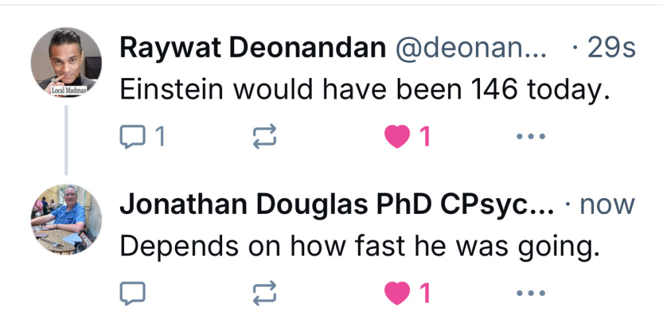This screenshot has width=663, height=331.
Task: Click the Raywat Deonandan display name
Action: (x=253, y=48)
